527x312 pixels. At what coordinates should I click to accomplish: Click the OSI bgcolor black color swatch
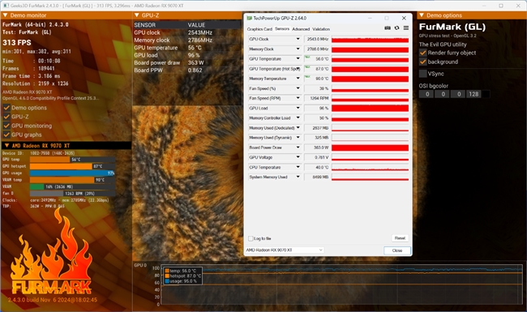tap(486, 94)
